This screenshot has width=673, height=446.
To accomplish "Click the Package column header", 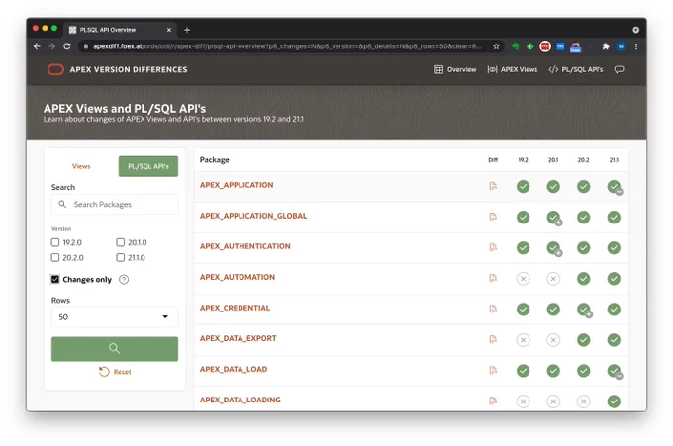I will [x=214, y=160].
